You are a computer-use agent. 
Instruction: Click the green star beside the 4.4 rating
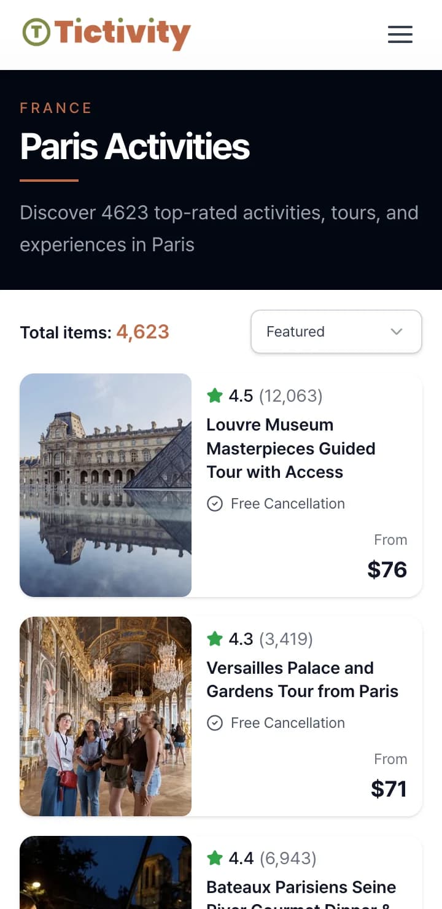pos(214,859)
